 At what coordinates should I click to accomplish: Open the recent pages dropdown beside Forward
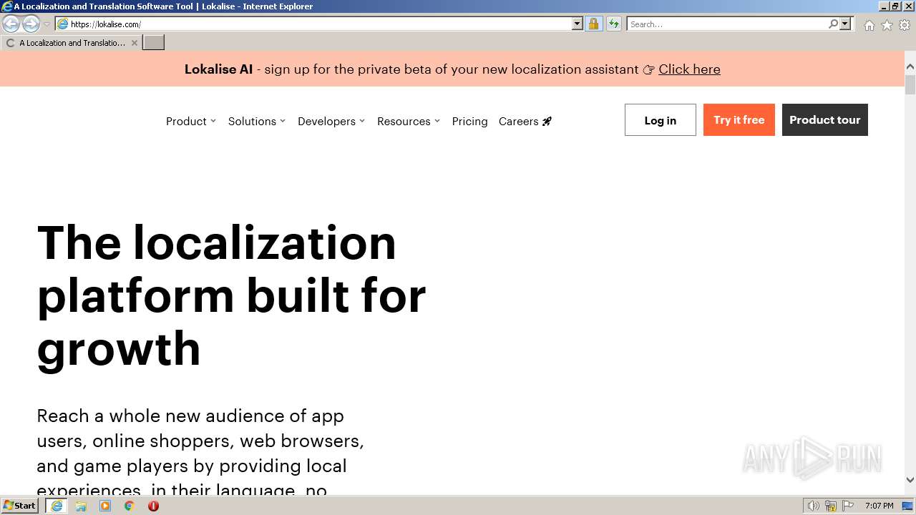tap(47, 24)
